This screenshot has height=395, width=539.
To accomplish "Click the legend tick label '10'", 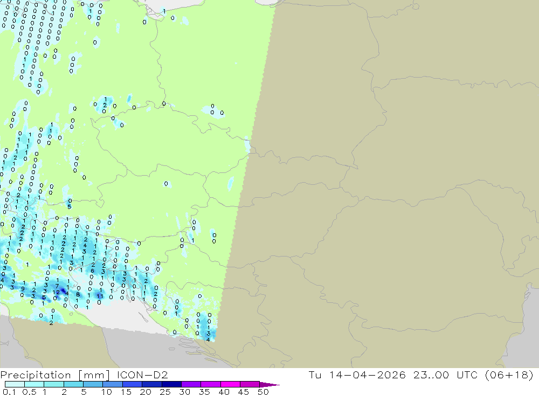I will (x=107, y=392).
